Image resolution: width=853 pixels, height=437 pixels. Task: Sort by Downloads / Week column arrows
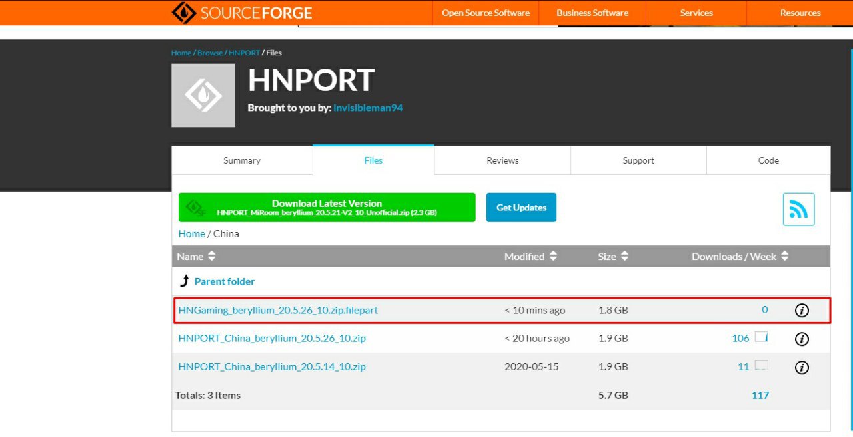click(785, 256)
